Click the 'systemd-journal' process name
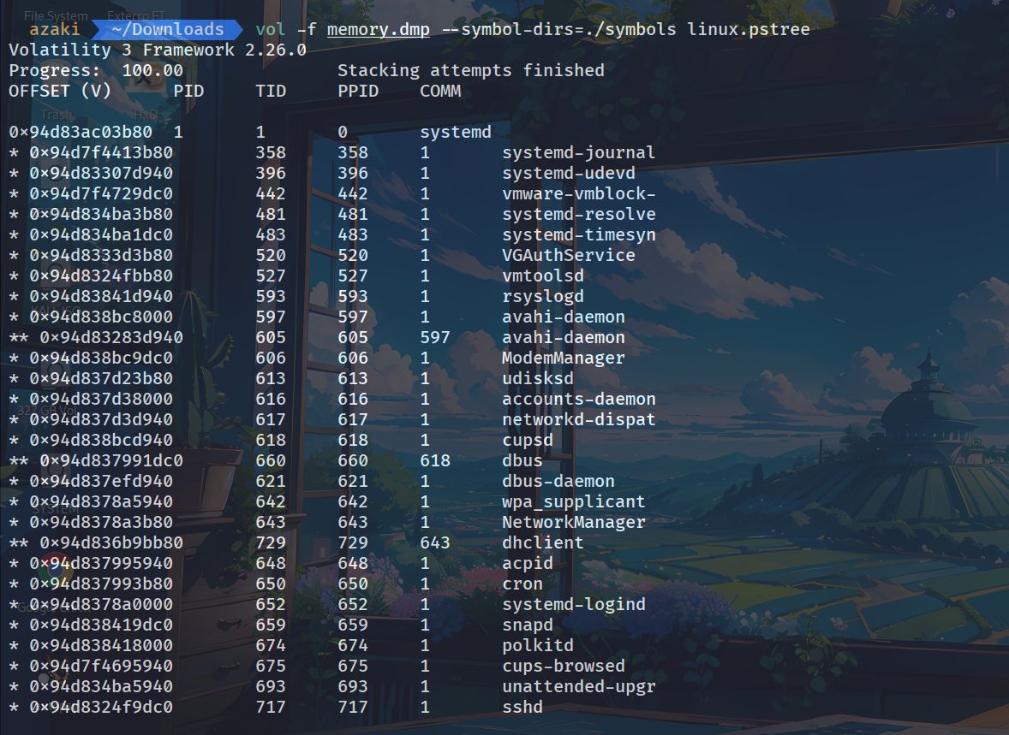Screen dimensions: 1009x735 [578, 153]
